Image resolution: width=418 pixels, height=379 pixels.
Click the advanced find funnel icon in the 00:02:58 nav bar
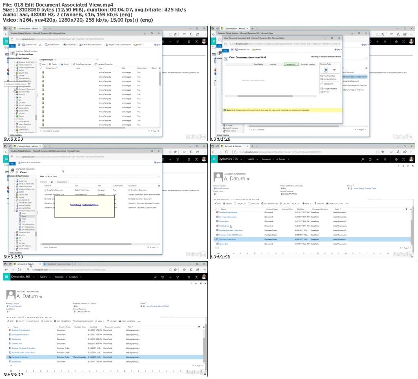click(385, 159)
